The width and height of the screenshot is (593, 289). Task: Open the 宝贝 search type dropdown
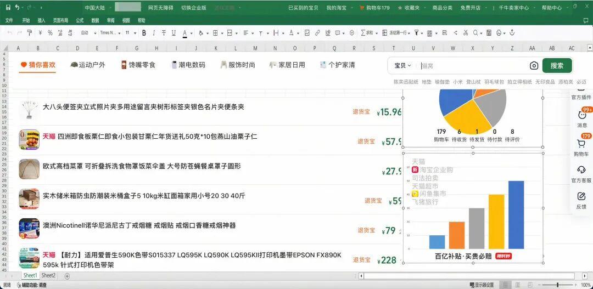point(403,66)
